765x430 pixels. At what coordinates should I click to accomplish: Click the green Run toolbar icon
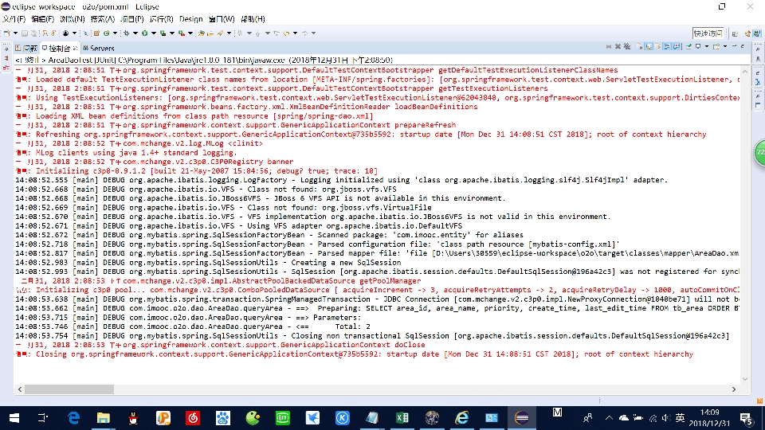[144, 33]
